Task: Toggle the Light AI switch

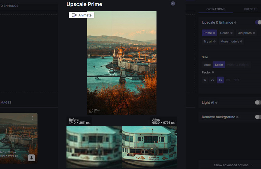Action: coord(258,103)
